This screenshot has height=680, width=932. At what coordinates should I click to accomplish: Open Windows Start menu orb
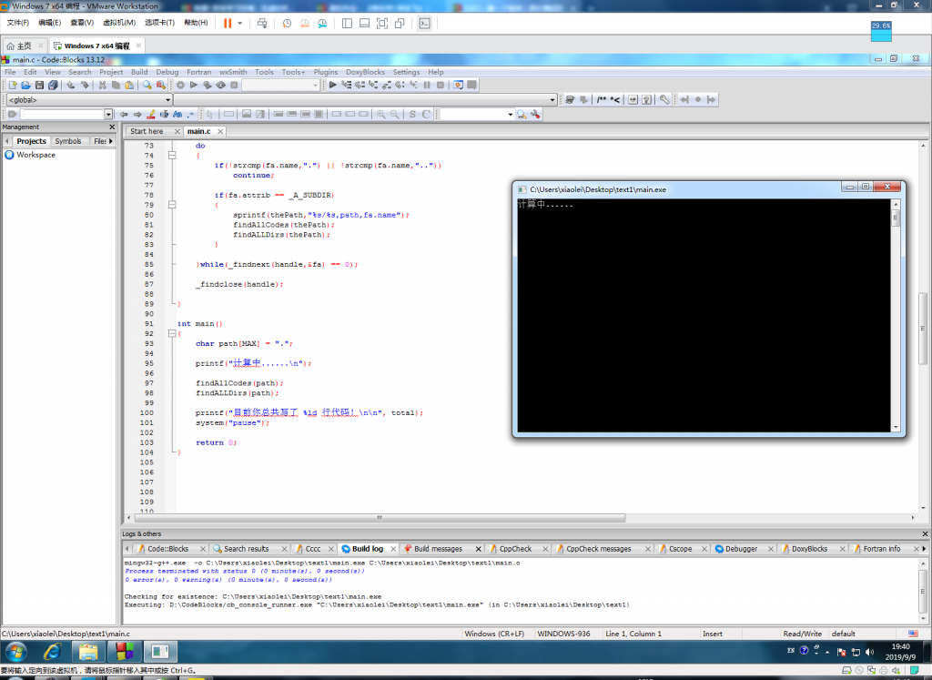(x=16, y=652)
